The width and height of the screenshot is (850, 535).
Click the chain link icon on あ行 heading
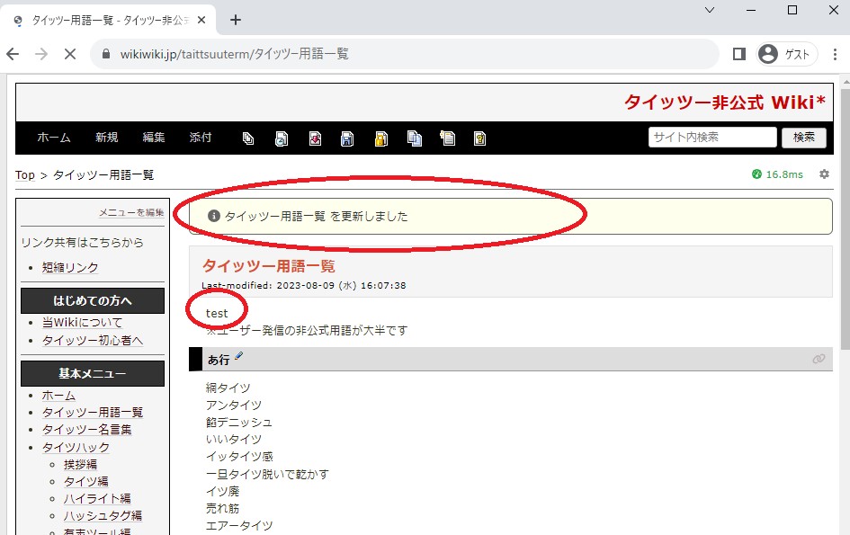[819, 359]
